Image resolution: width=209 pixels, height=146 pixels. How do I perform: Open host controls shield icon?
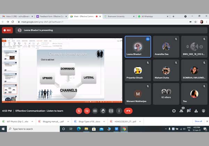pos(203,111)
